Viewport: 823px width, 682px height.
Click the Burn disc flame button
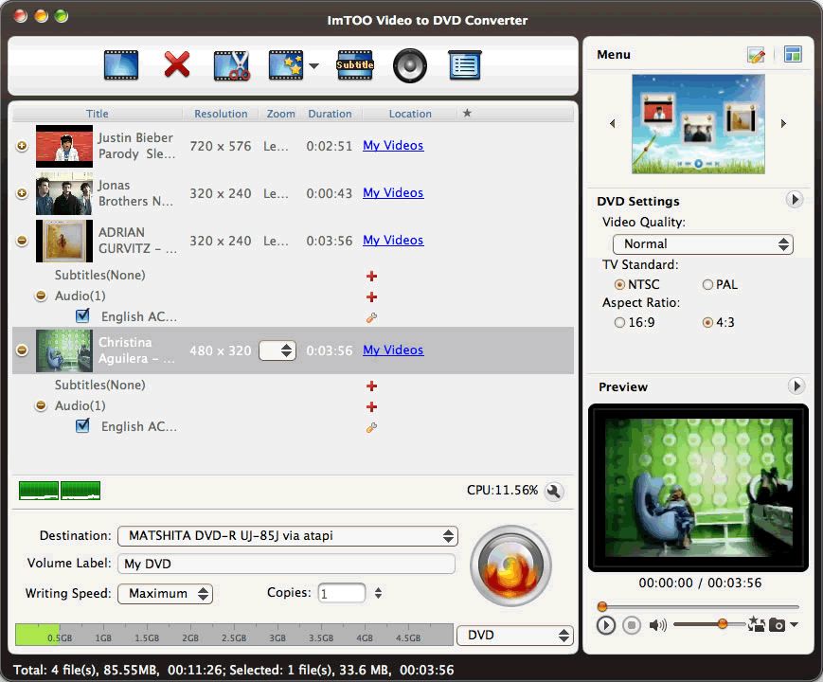(x=510, y=566)
